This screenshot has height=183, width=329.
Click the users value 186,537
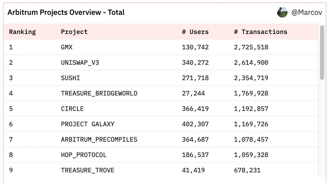click(x=195, y=155)
